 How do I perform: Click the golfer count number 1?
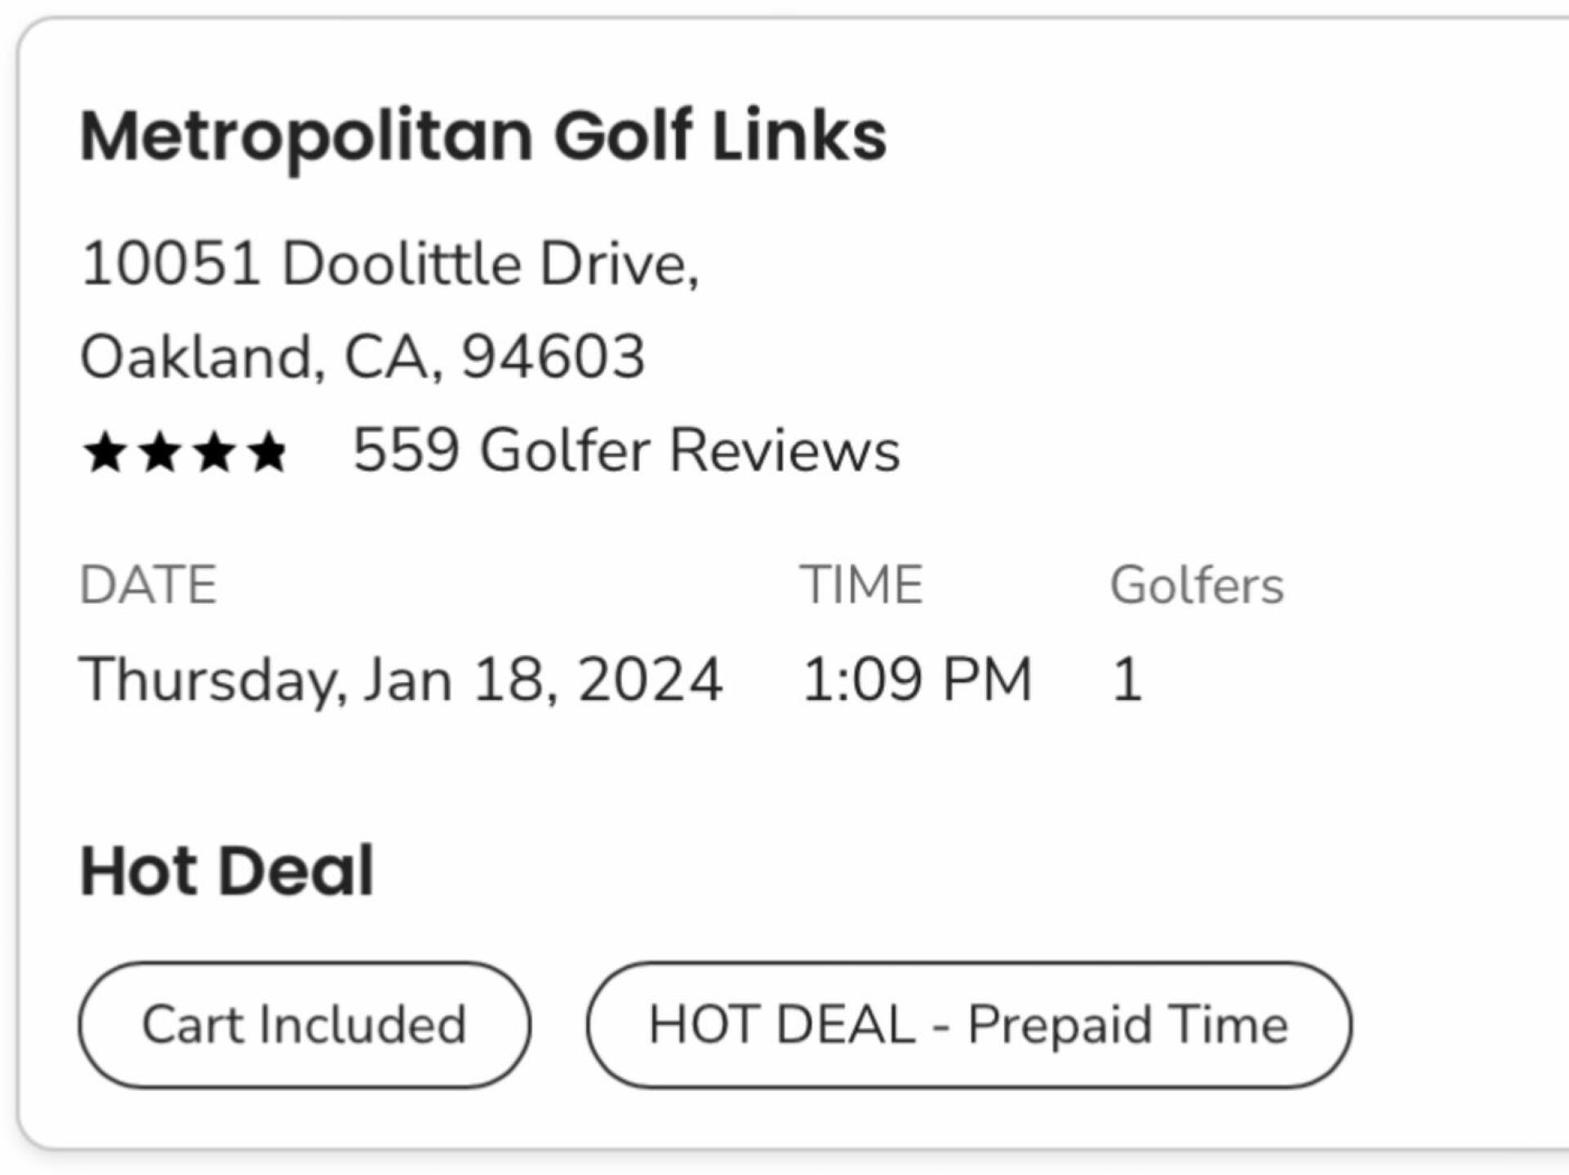tap(1127, 680)
